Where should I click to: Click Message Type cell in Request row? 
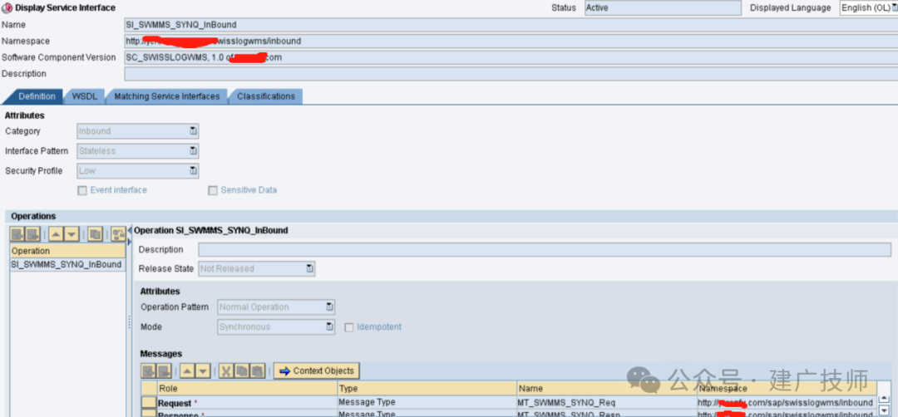click(x=427, y=402)
